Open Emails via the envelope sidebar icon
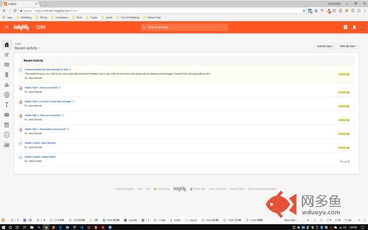The image size is (368, 230). (x=6, y=115)
